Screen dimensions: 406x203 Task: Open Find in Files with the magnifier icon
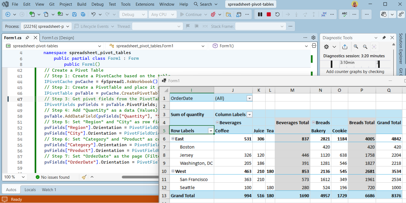228,14
